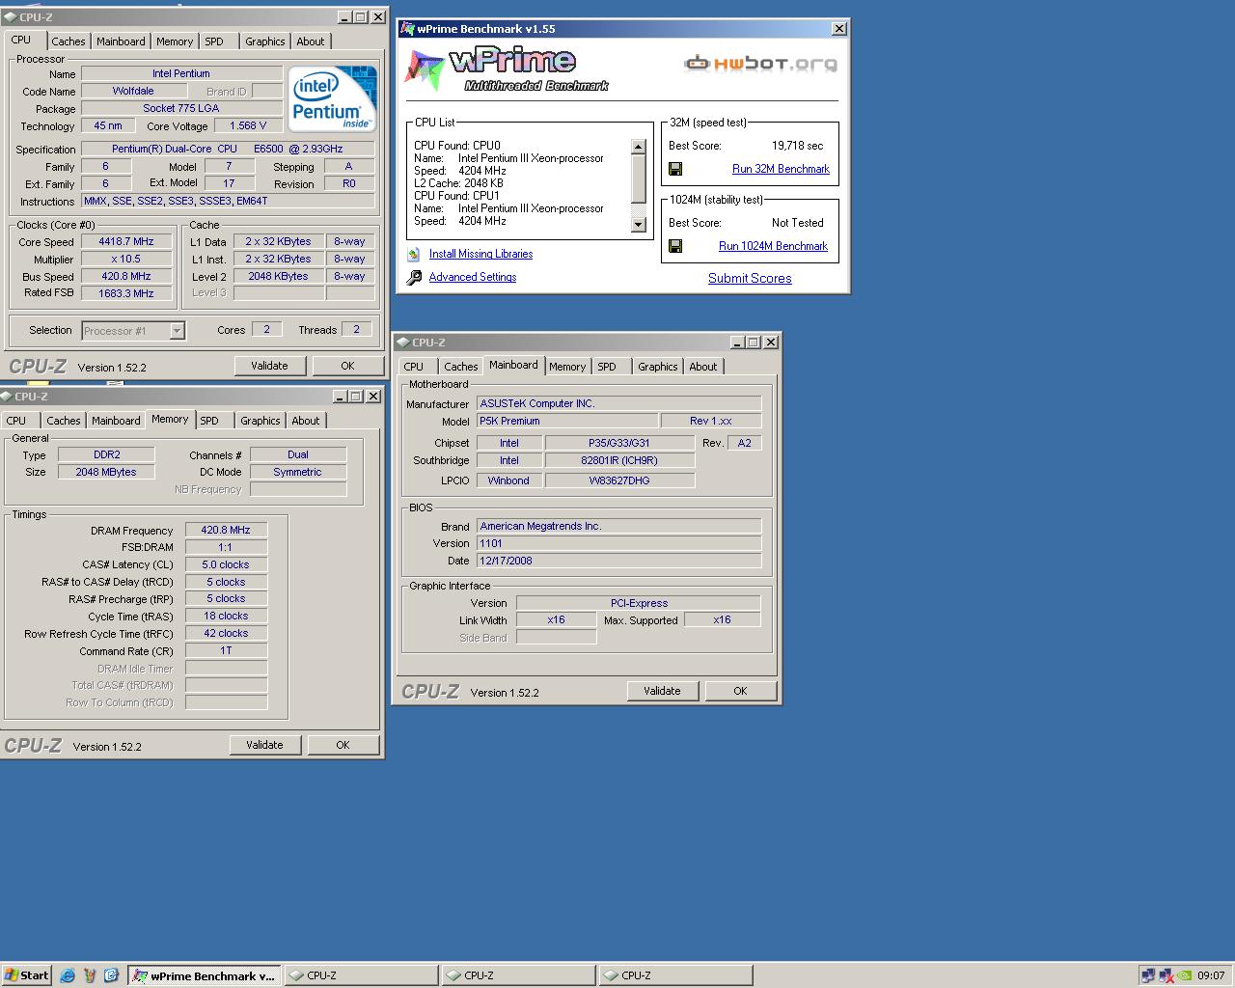
Task: Click Run 32M Benchmark link
Action: pyautogui.click(x=781, y=169)
